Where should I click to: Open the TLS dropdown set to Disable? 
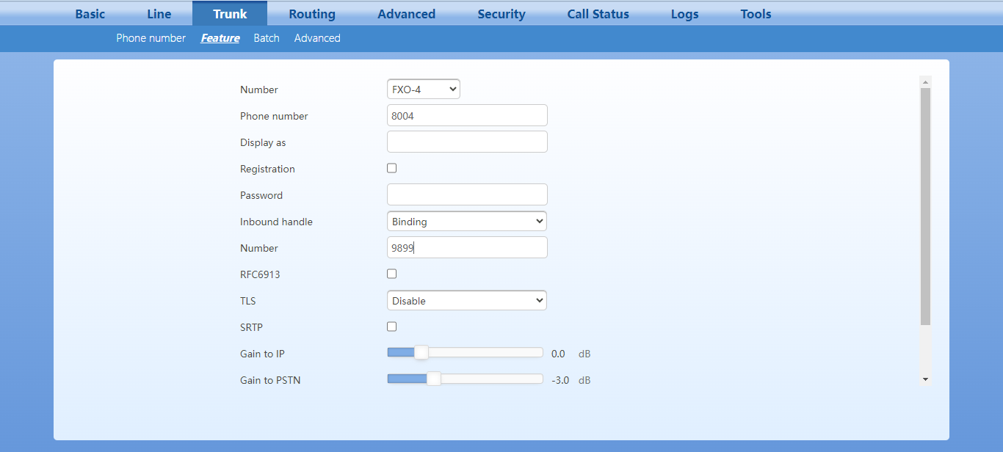[x=466, y=301]
